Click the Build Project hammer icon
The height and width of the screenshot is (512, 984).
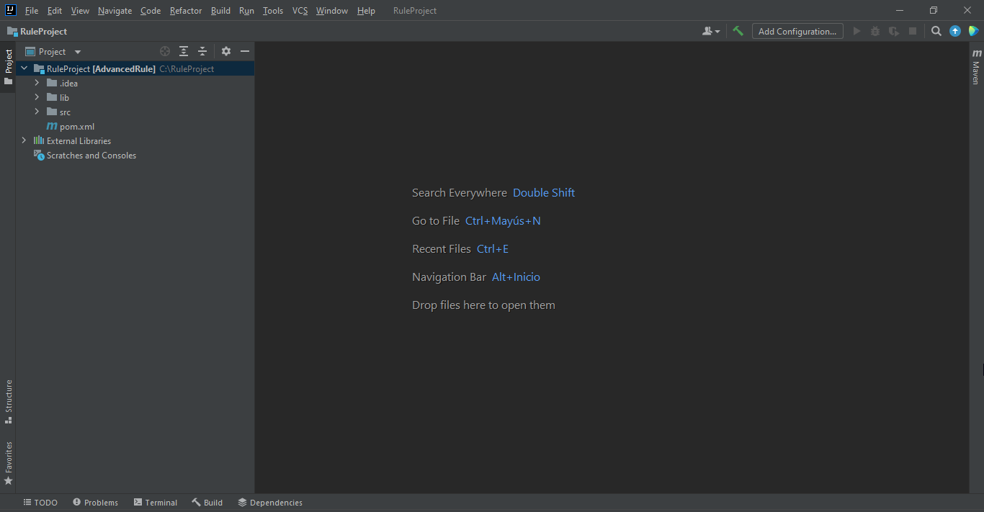[738, 31]
